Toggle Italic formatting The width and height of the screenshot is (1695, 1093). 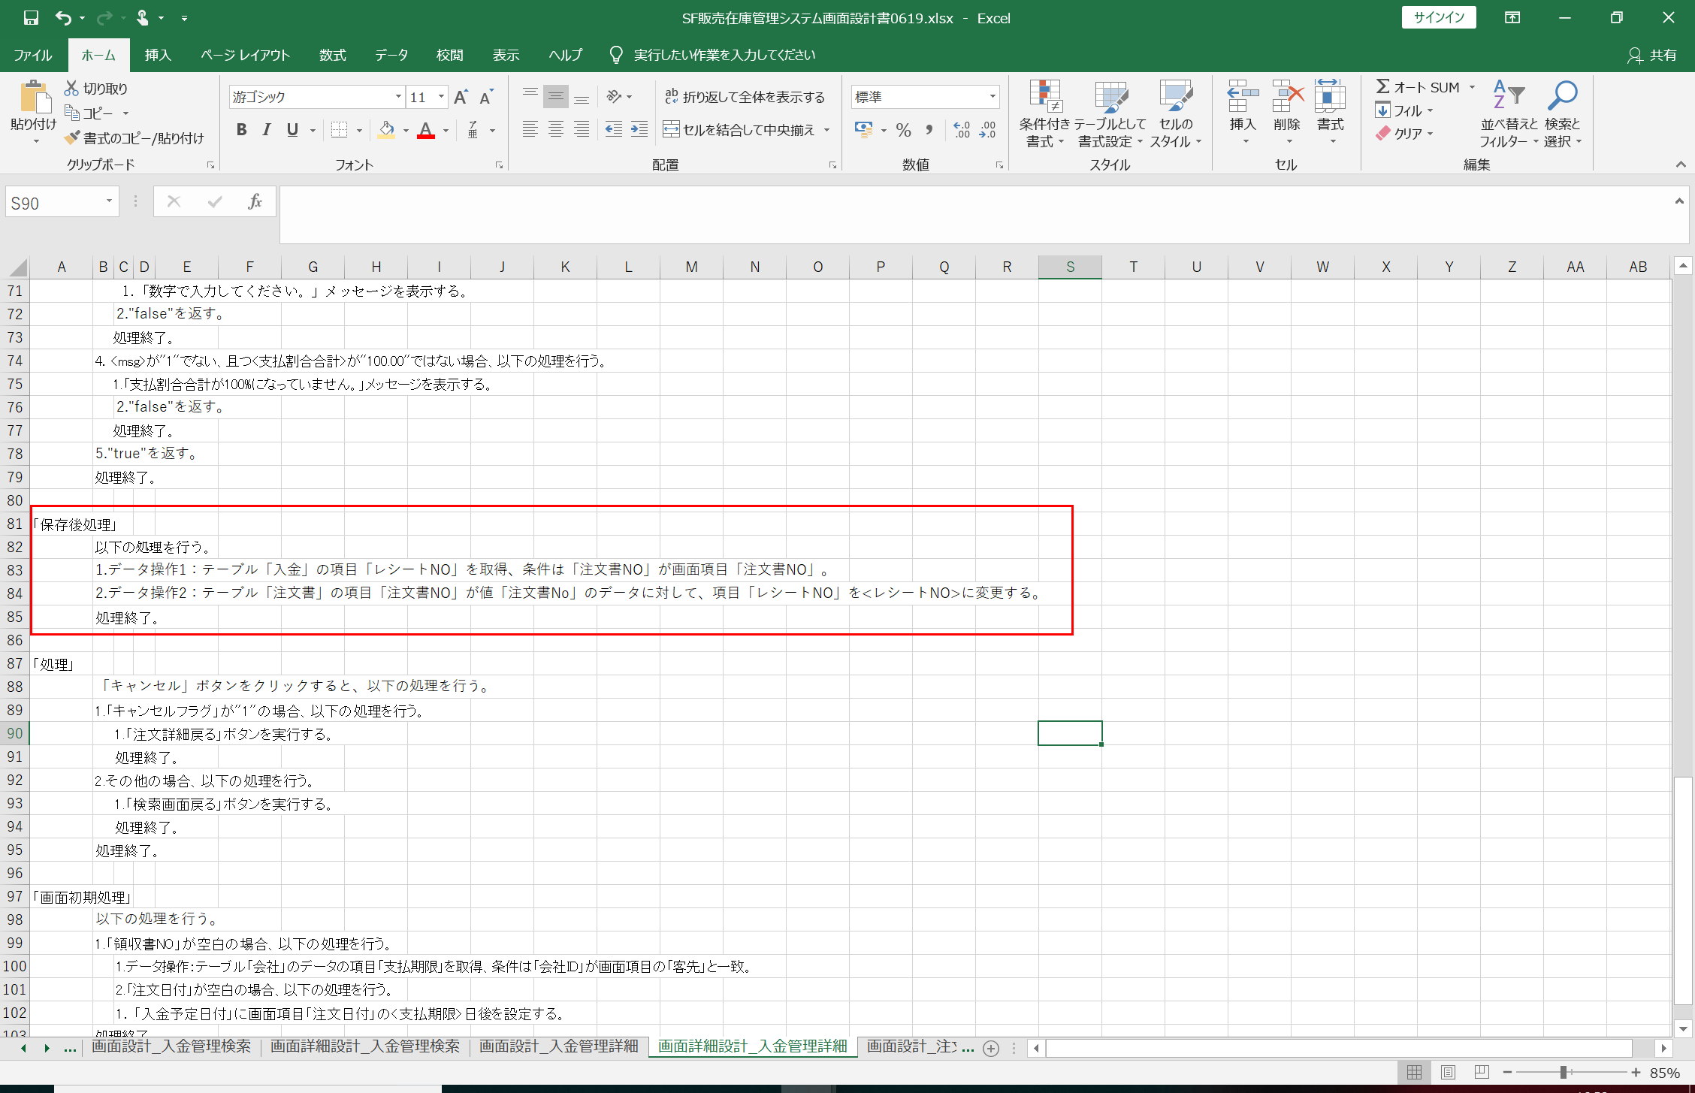267,130
